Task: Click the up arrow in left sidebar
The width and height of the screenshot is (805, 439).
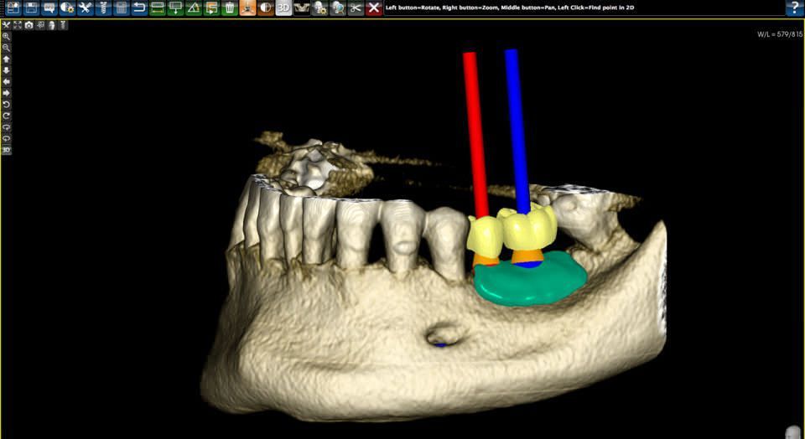Action: coord(6,59)
